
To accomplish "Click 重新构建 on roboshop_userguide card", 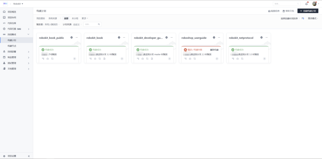I will pos(214,50).
